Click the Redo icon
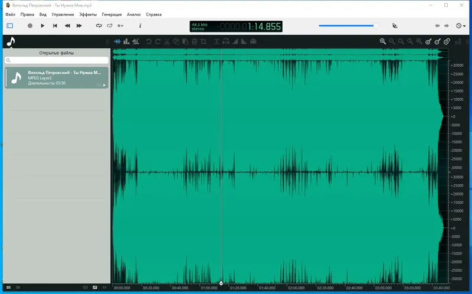Image resolution: width=472 pixels, height=294 pixels. [158, 41]
